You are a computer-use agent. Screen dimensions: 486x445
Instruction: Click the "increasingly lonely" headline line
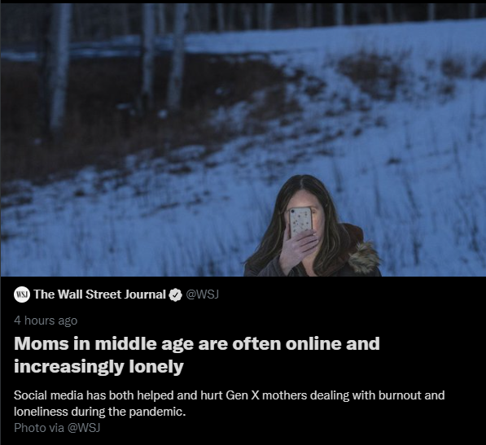click(99, 367)
